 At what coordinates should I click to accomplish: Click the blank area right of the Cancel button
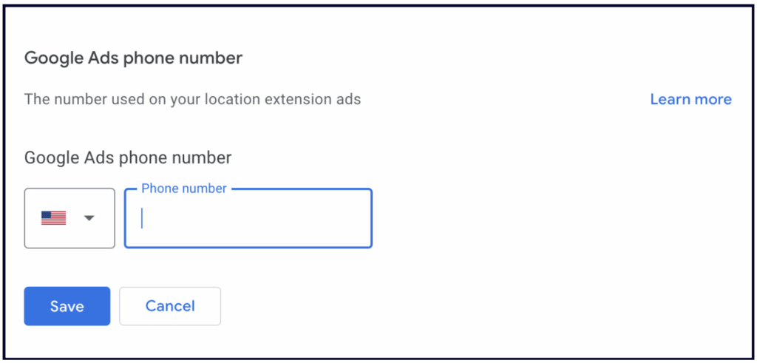click(x=444, y=306)
